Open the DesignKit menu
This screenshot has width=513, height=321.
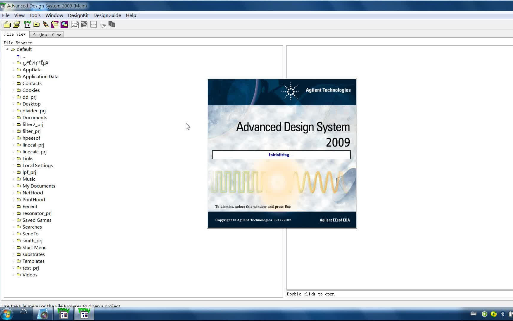pyautogui.click(x=78, y=15)
